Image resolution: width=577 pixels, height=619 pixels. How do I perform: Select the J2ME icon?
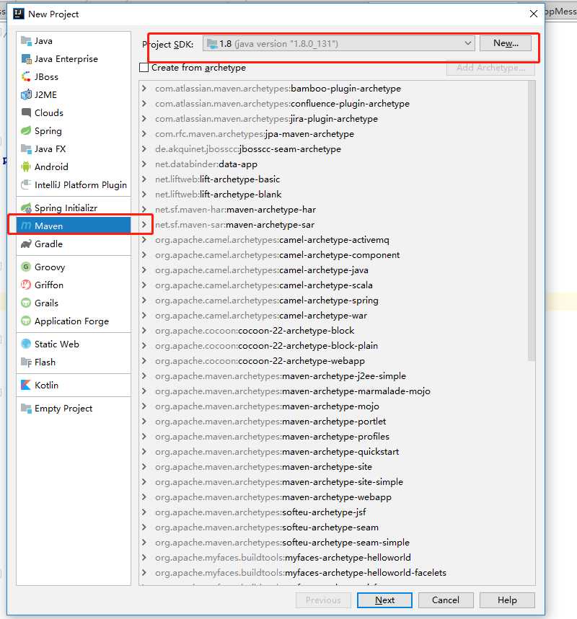point(26,94)
